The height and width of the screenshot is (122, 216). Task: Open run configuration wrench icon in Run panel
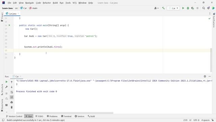pos(6,87)
